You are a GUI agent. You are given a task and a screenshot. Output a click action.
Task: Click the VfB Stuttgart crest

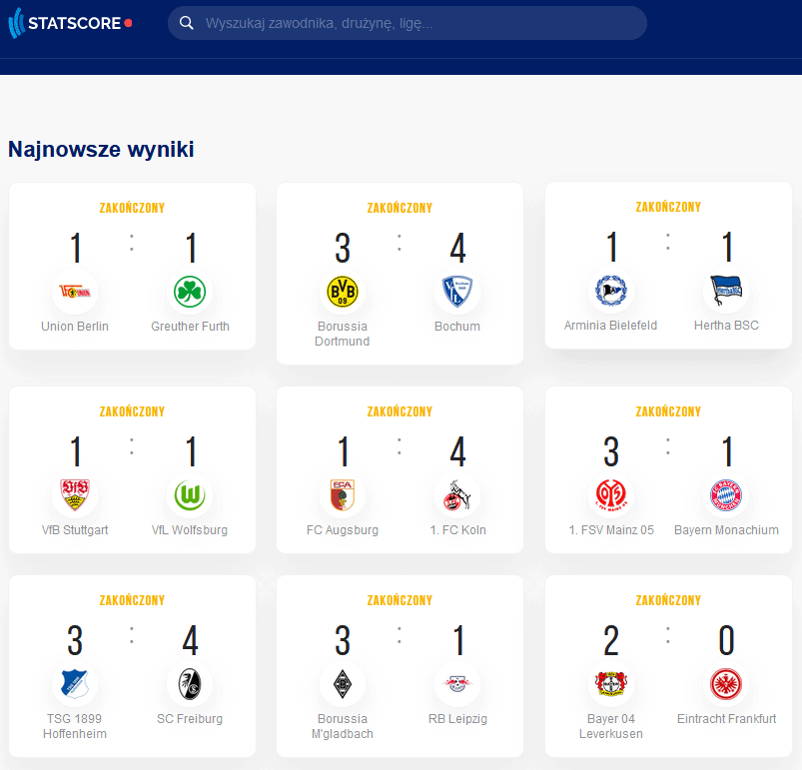[75, 495]
